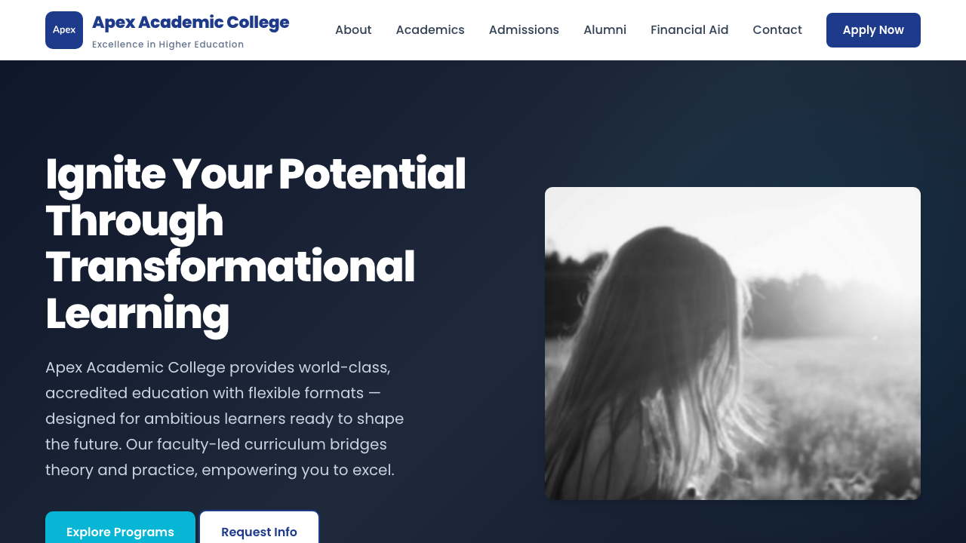Click the Request Info button
The image size is (966, 543).
point(259,532)
